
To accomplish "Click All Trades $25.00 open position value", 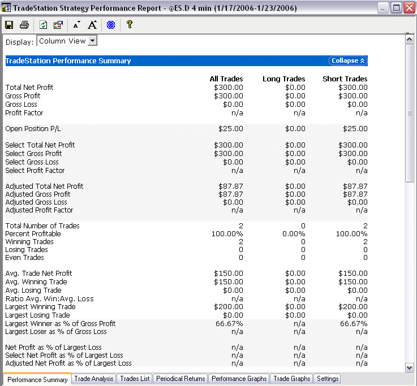I will 231,129.
